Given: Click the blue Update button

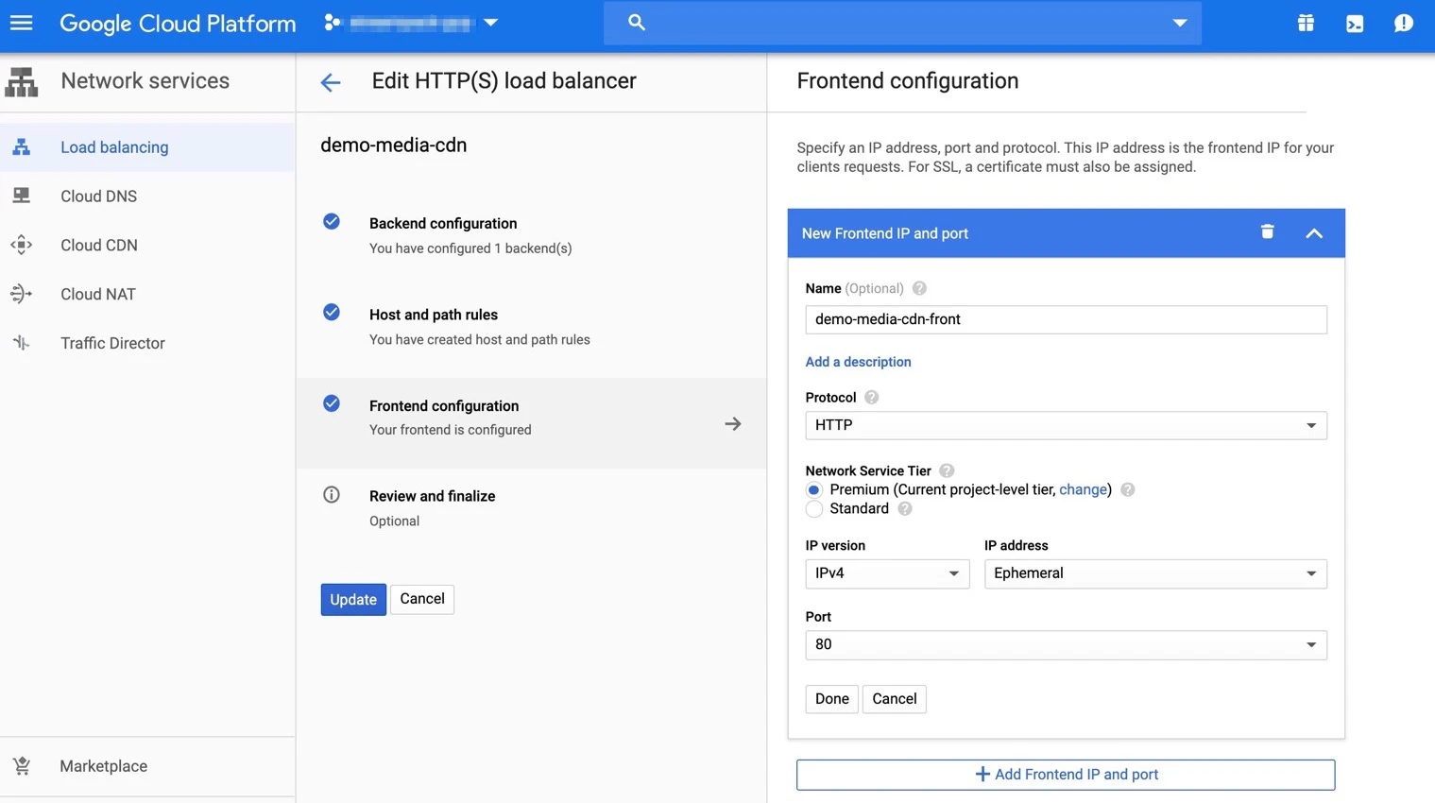Looking at the screenshot, I should pos(353,599).
